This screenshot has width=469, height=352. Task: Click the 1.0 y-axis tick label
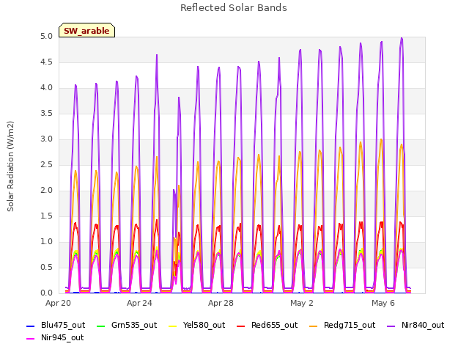pyautogui.click(x=46, y=242)
